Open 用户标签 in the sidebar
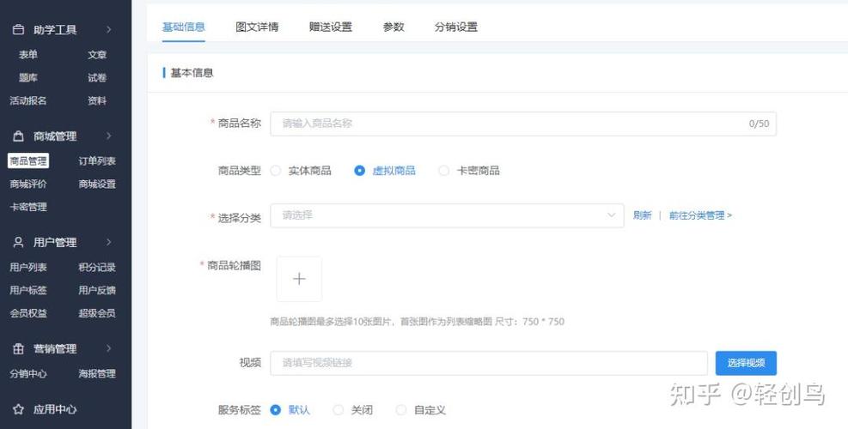 click(x=28, y=290)
